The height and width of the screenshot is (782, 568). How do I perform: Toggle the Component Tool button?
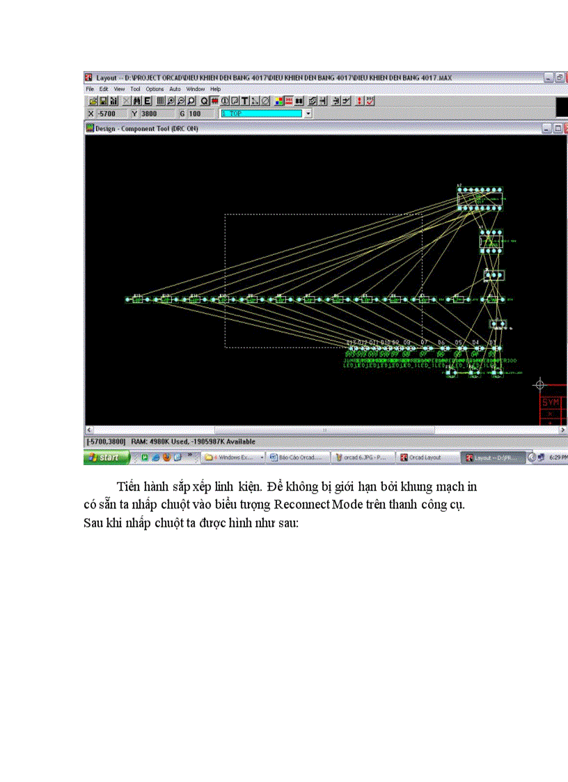coord(214,101)
